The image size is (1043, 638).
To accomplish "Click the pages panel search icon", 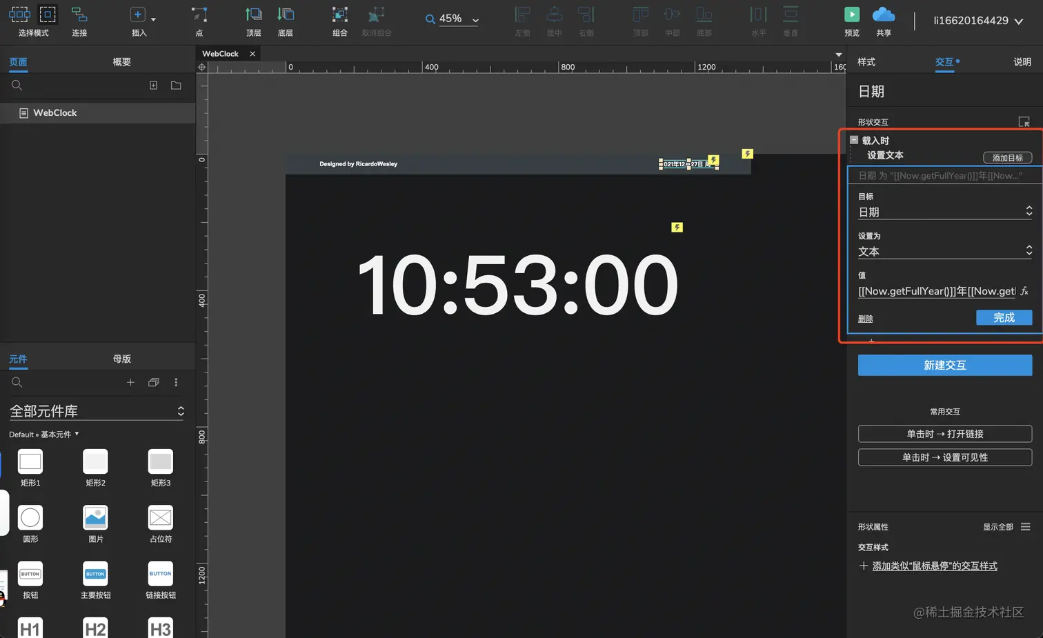I will click(x=17, y=86).
